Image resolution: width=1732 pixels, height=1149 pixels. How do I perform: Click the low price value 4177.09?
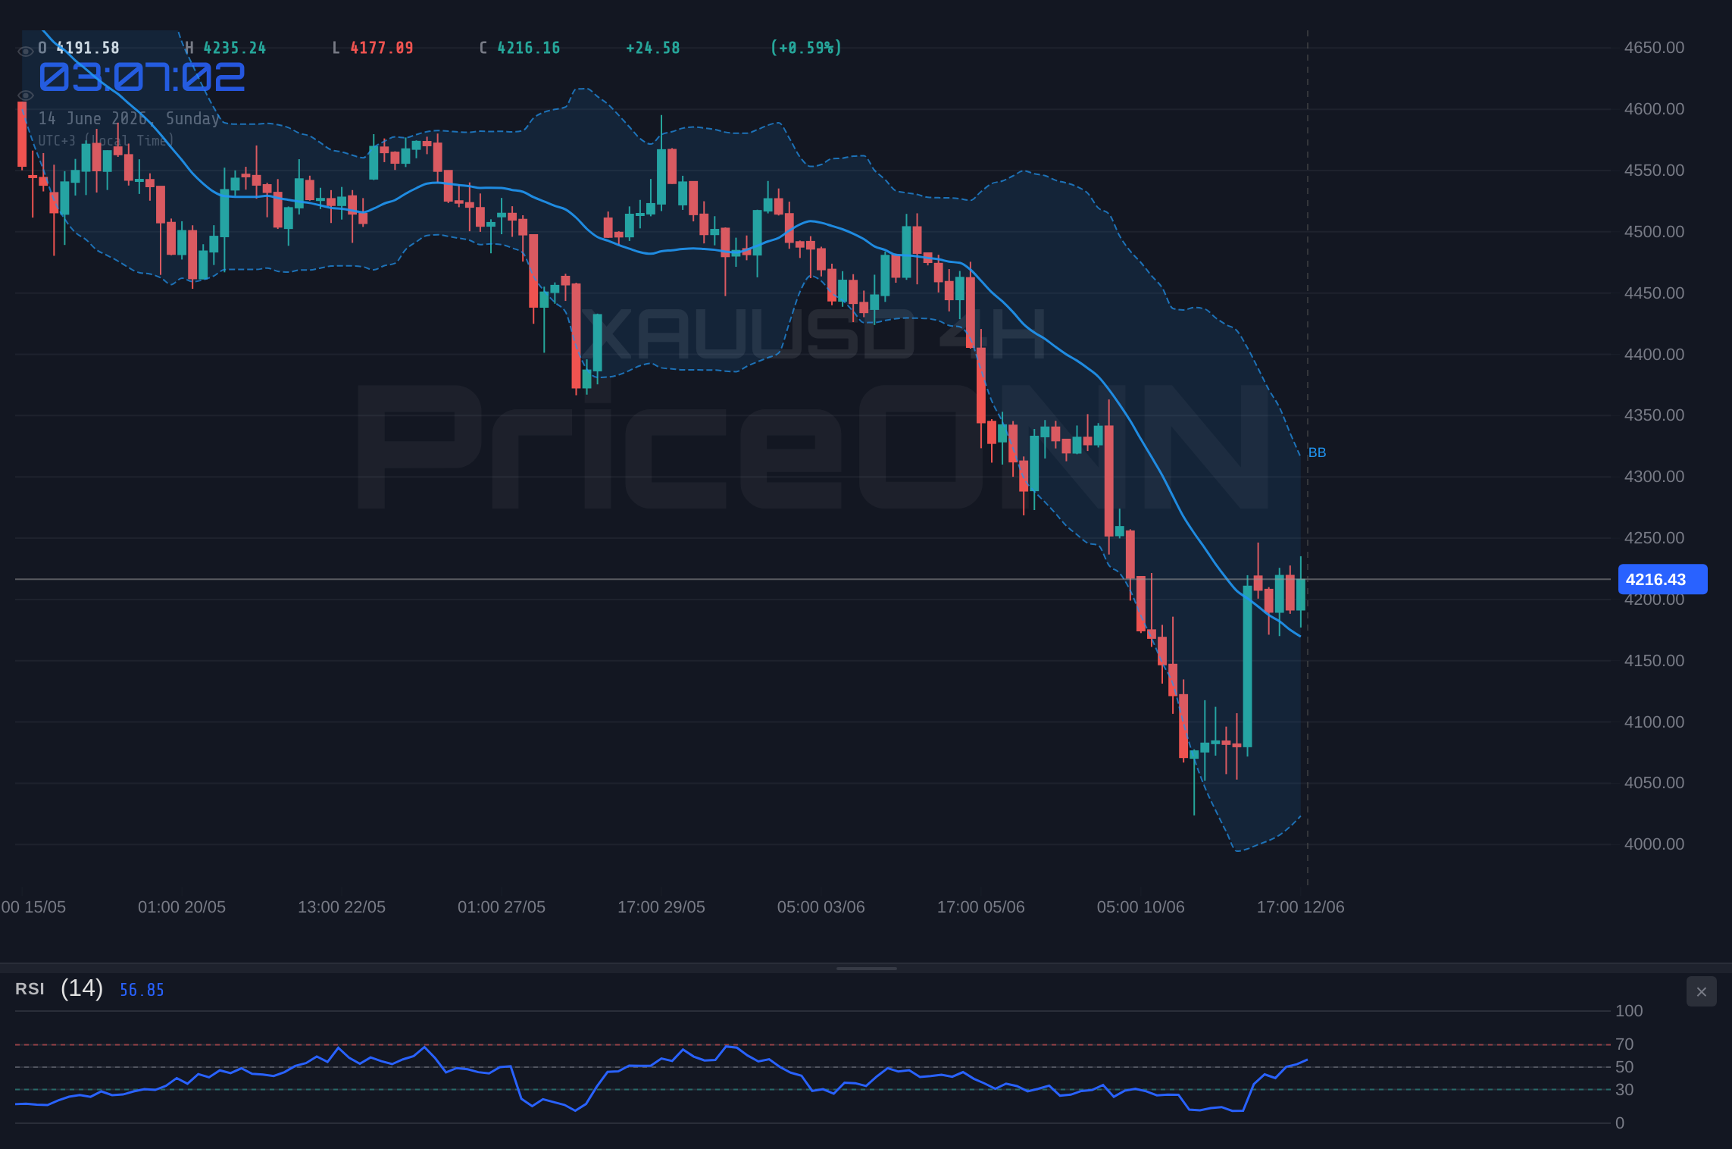click(382, 48)
